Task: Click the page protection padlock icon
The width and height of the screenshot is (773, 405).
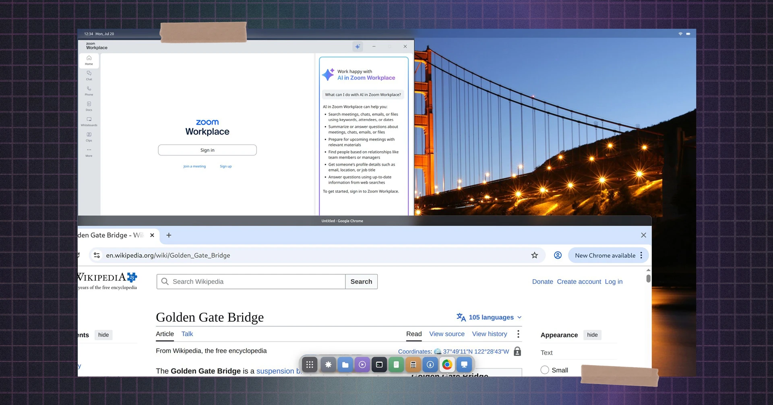Action: (x=517, y=351)
